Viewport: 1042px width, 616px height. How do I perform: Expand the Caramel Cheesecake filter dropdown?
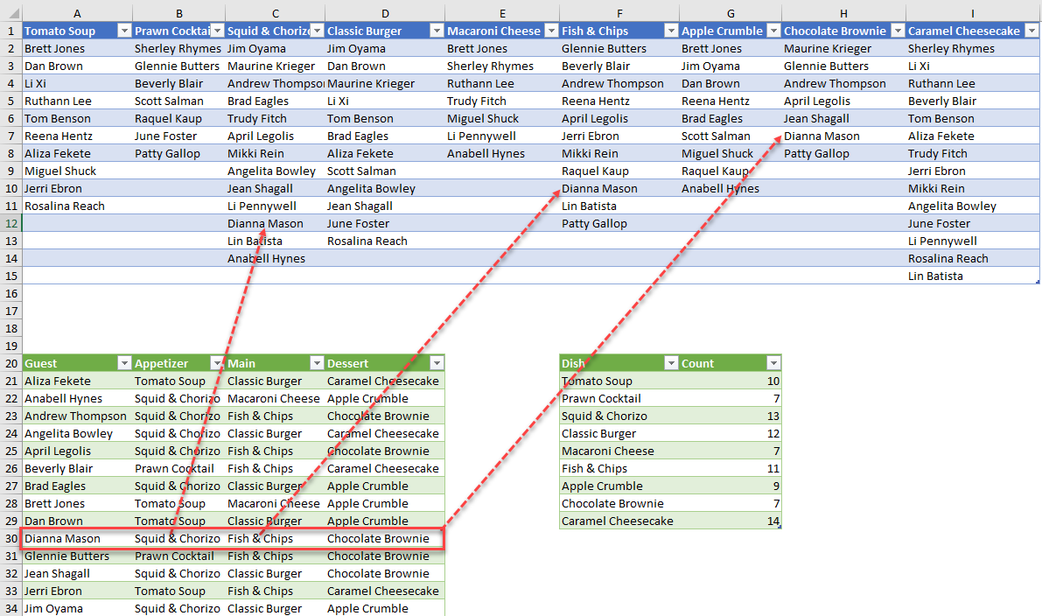tap(1031, 31)
